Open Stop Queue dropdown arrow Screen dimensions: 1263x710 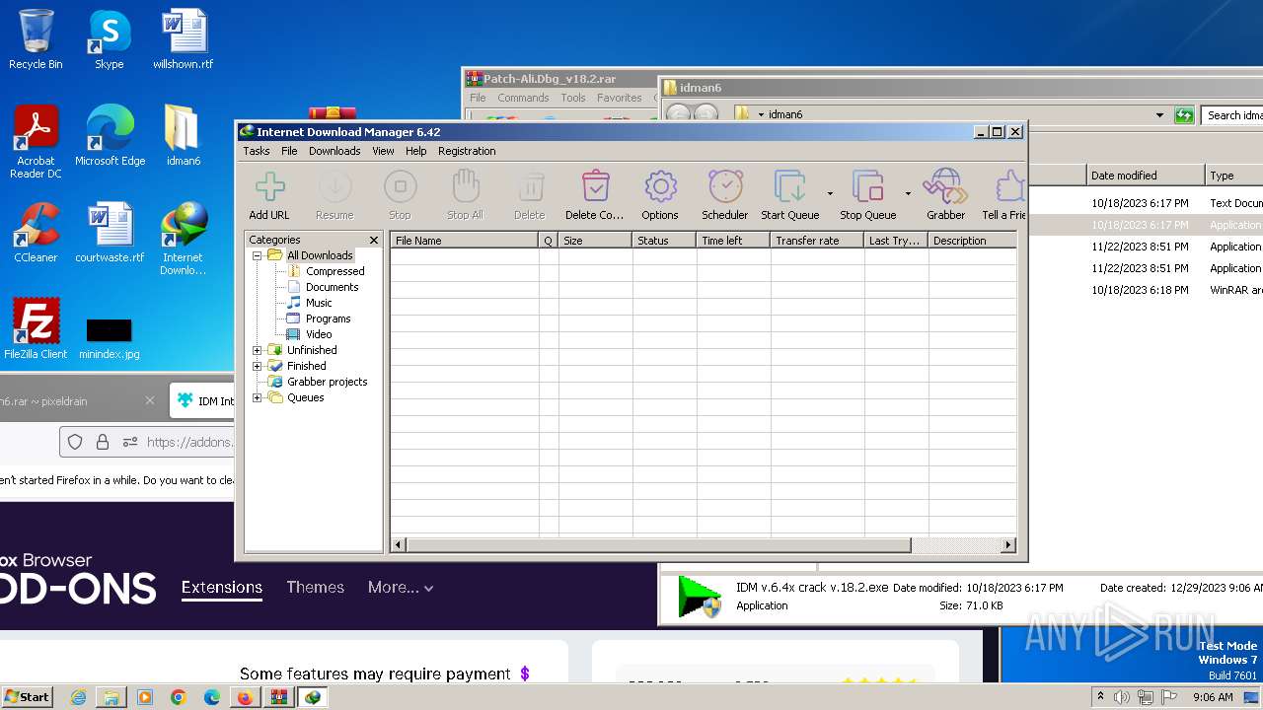coord(908,194)
